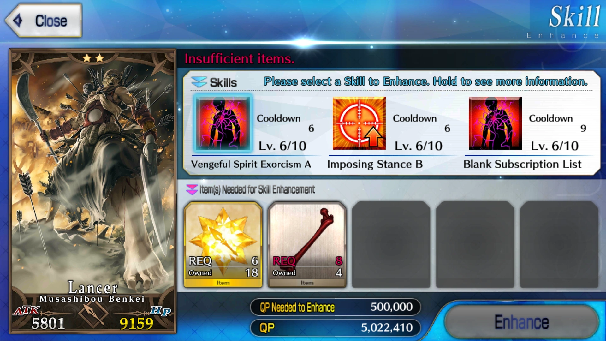Viewport: 606px width, 341px height.
Task: Click the Skills section chevron icon
Action: (x=199, y=82)
